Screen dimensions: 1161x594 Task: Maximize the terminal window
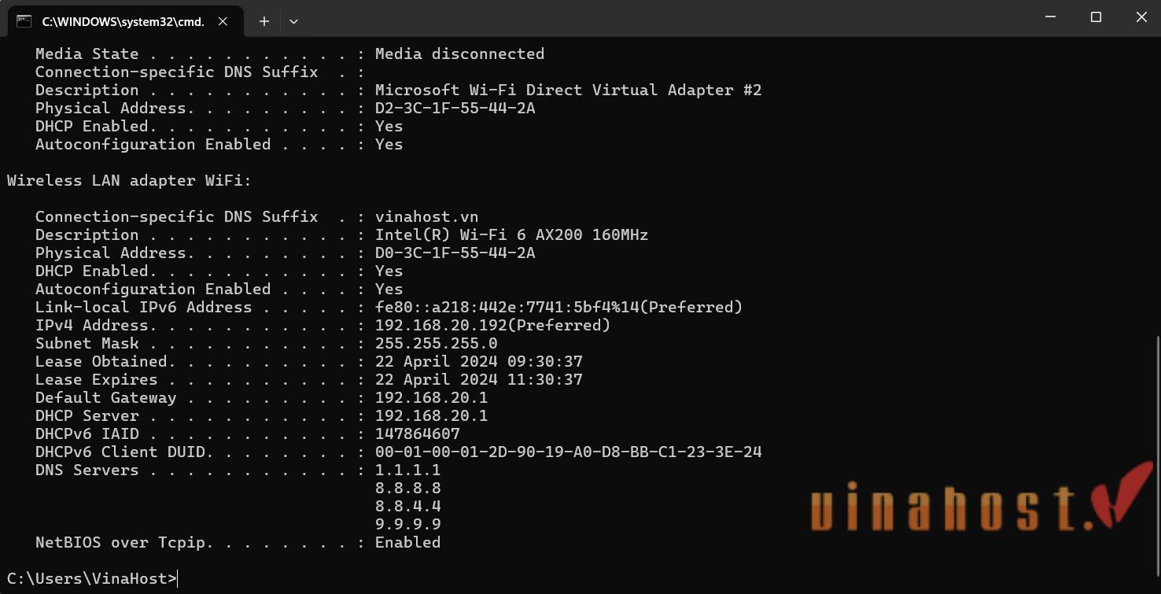pos(1096,17)
